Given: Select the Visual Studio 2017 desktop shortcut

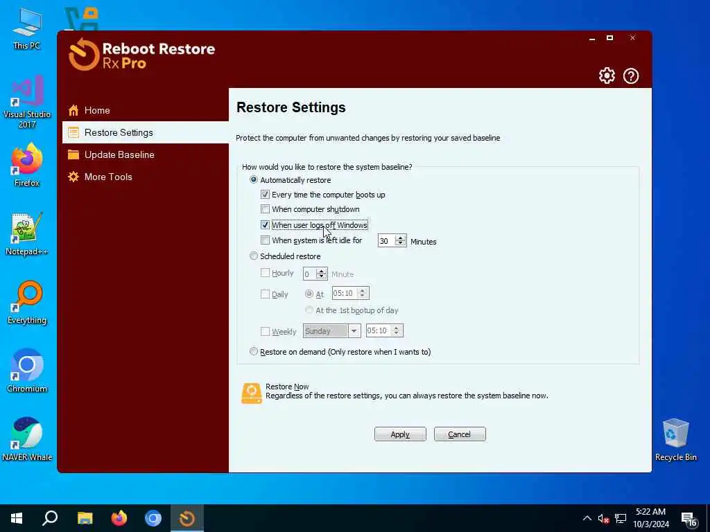Looking at the screenshot, I should 27,101.
